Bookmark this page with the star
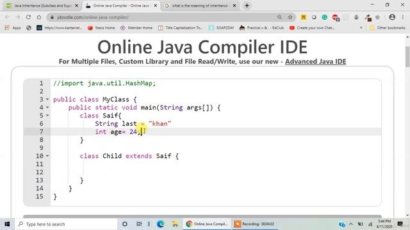The height and width of the screenshot is (230, 410). click(290, 17)
